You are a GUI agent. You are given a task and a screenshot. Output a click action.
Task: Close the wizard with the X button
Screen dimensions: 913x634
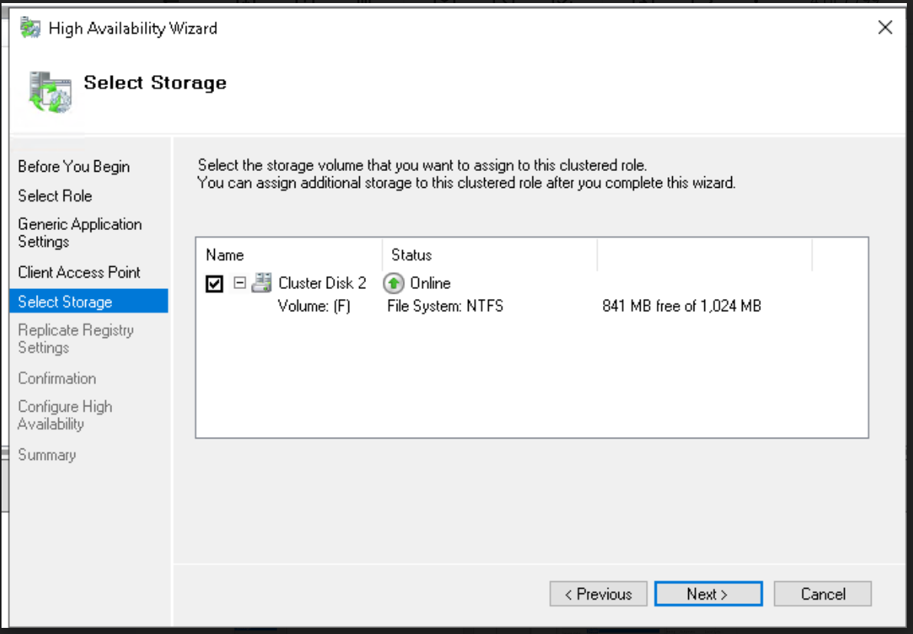[885, 28]
